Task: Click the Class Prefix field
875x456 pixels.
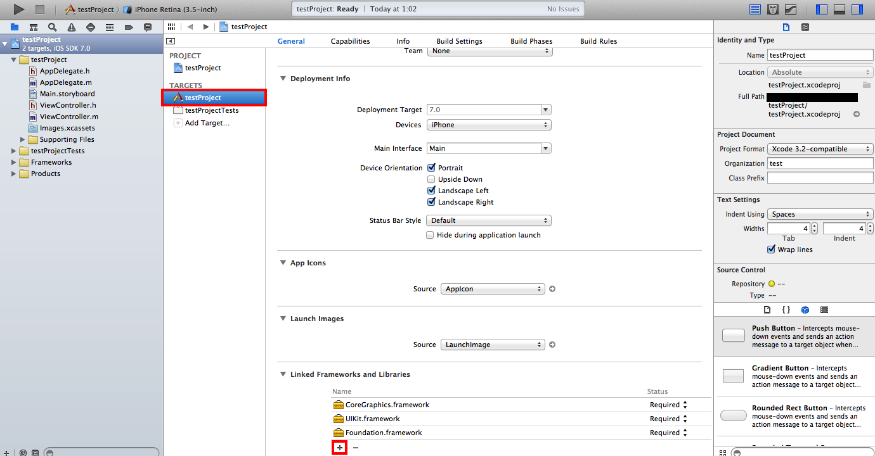Action: (x=820, y=178)
